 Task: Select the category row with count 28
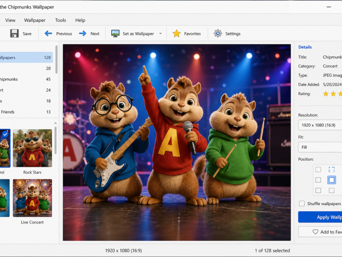click(27, 69)
